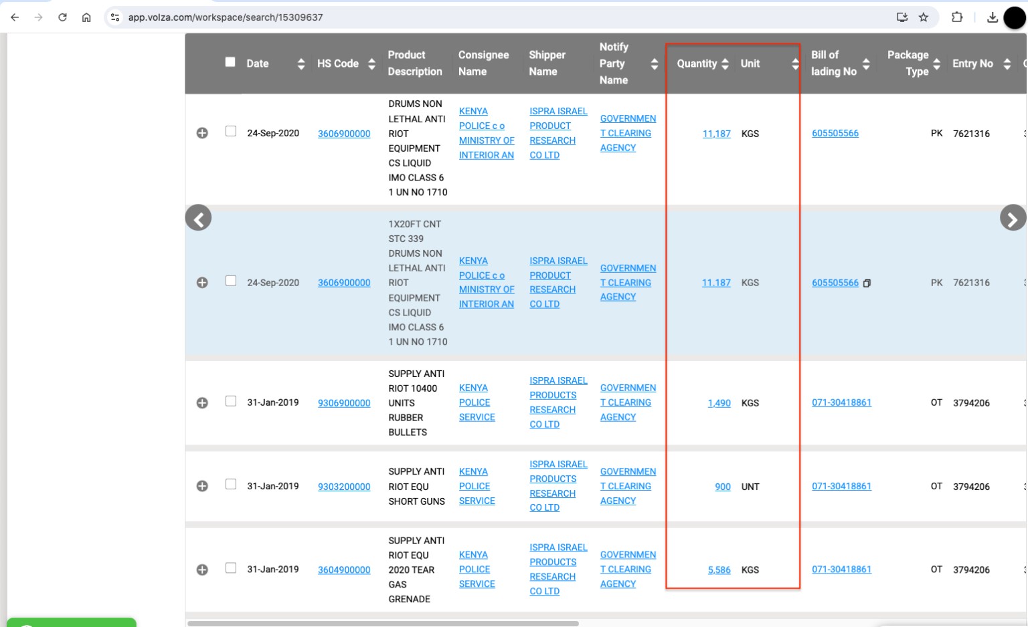The height and width of the screenshot is (627, 1028).
Task: View site information icon in address bar
Action: point(115,17)
